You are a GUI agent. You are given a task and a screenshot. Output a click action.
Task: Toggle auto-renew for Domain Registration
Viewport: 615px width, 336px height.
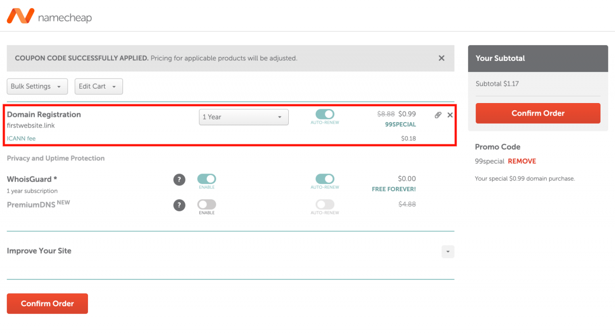[x=325, y=114]
